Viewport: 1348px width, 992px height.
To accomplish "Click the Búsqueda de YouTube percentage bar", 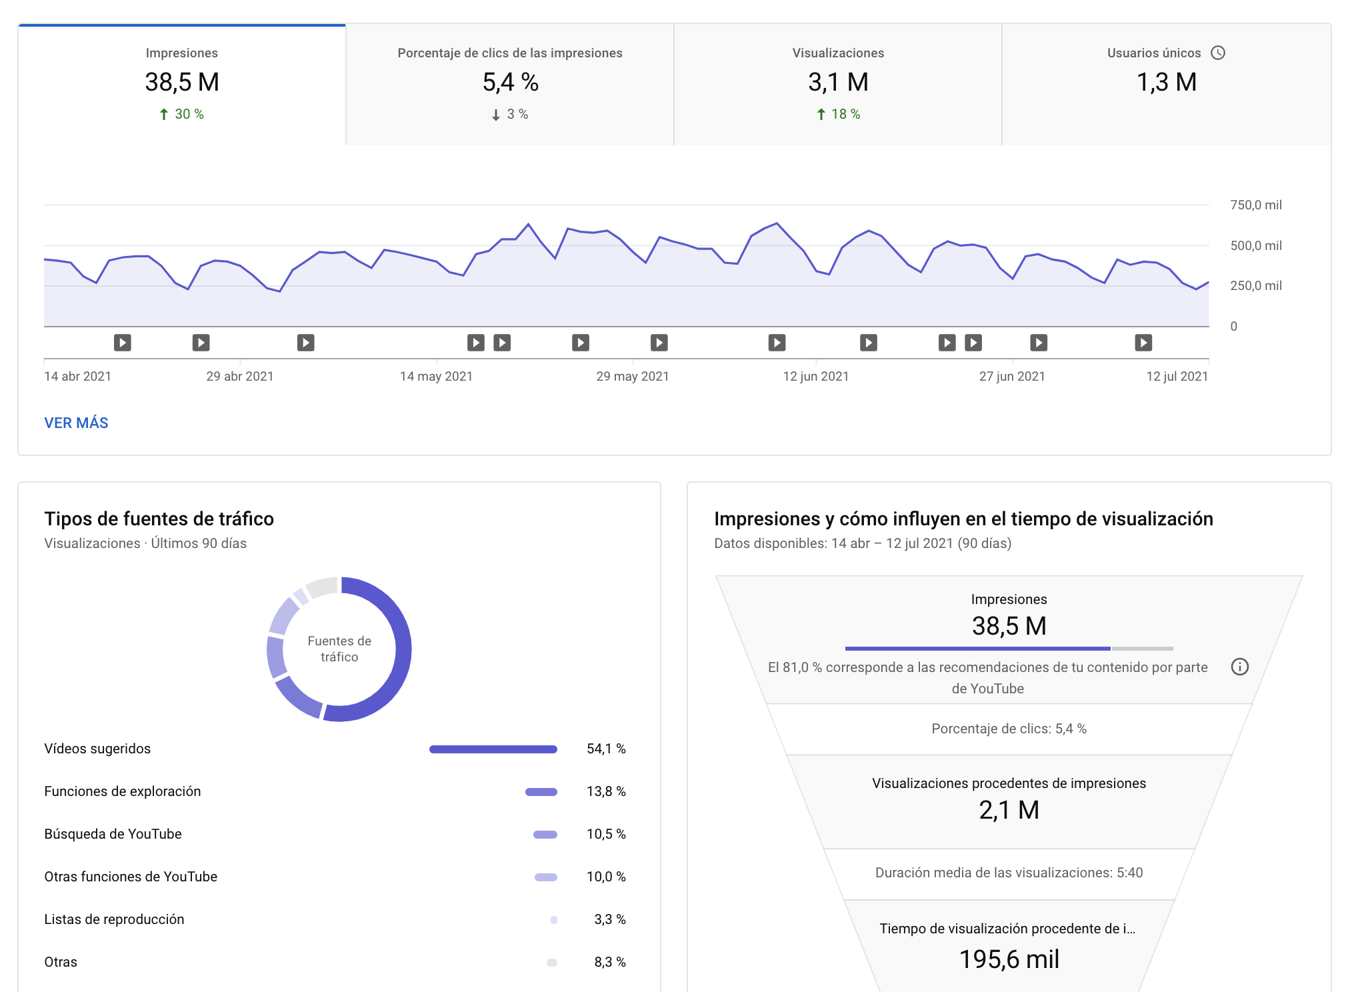I will [x=545, y=835].
